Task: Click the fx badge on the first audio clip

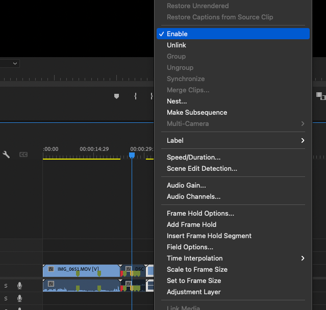Action: pyautogui.click(x=51, y=283)
